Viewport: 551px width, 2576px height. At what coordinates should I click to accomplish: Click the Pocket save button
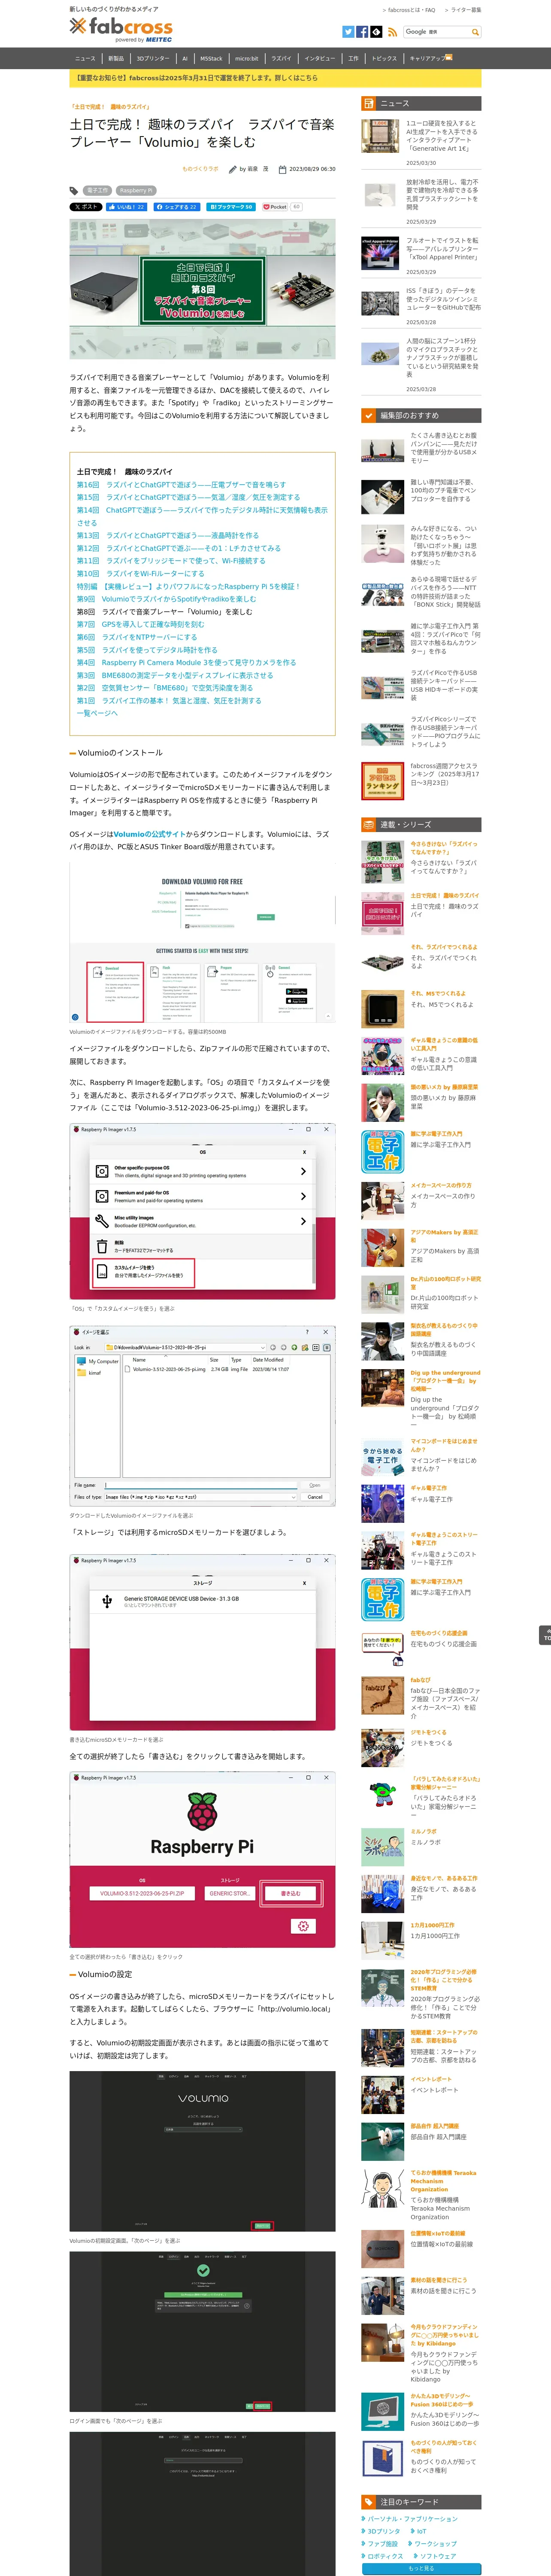[275, 207]
